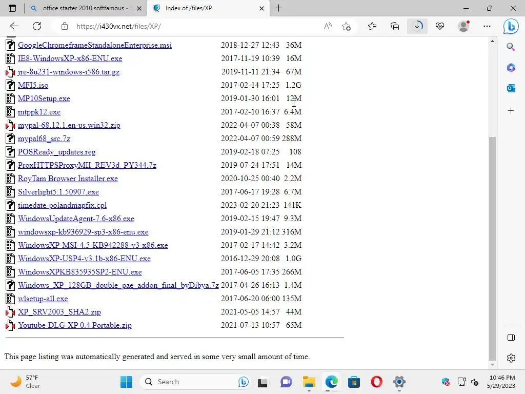
Task: Click archive icon beside XP_SRV2003_SHA2.zip
Action: pyautogui.click(x=10, y=312)
